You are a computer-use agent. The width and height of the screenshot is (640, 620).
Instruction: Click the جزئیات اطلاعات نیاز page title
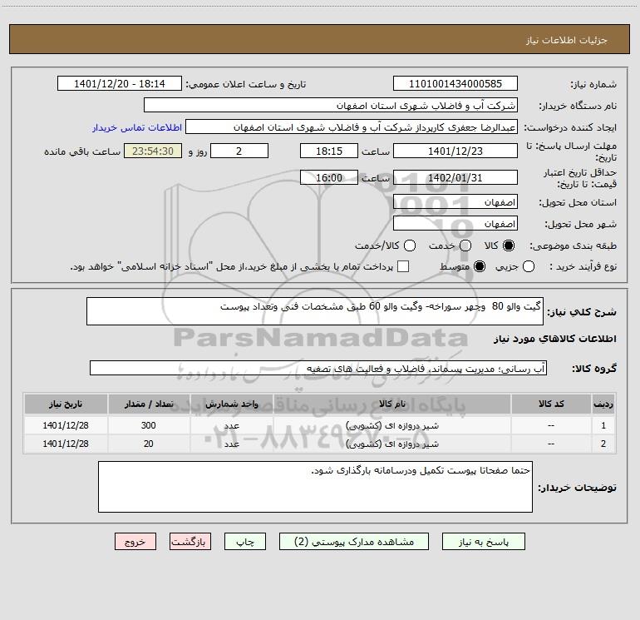[x=567, y=40]
